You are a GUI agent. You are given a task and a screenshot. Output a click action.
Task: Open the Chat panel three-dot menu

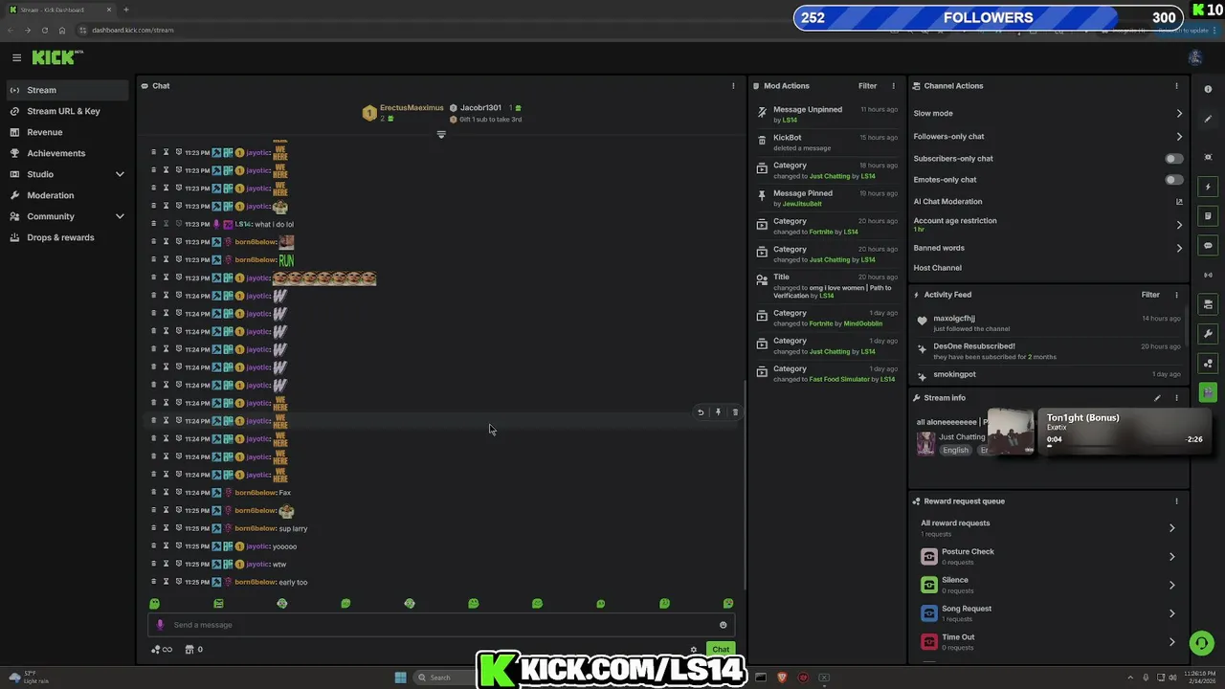[x=733, y=86]
